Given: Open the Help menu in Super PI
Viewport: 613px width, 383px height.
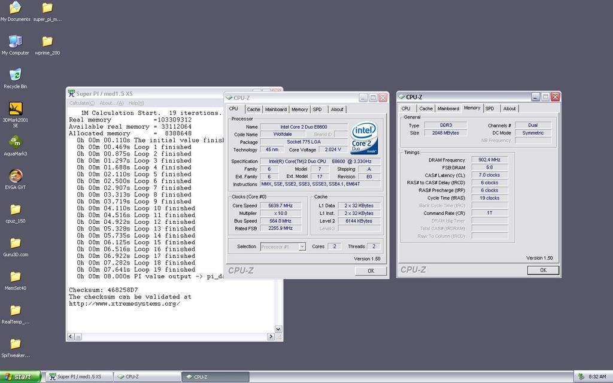Looking at the screenshot, I should point(136,103).
